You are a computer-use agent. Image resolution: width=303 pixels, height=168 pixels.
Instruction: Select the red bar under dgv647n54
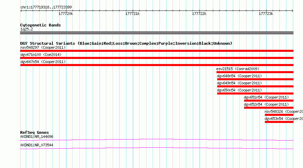point(157,65)
